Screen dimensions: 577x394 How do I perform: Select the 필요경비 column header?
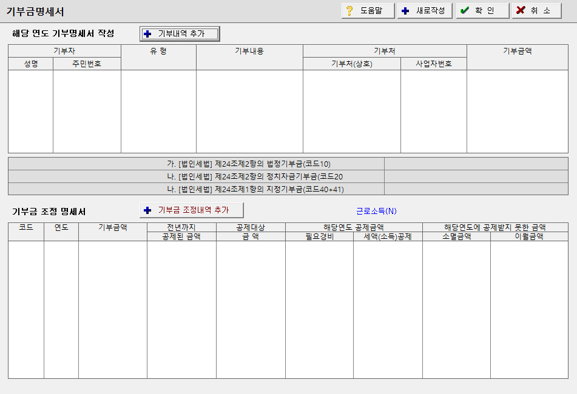319,236
